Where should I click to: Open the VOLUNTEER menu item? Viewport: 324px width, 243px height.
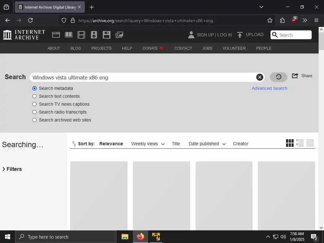[x=234, y=48]
